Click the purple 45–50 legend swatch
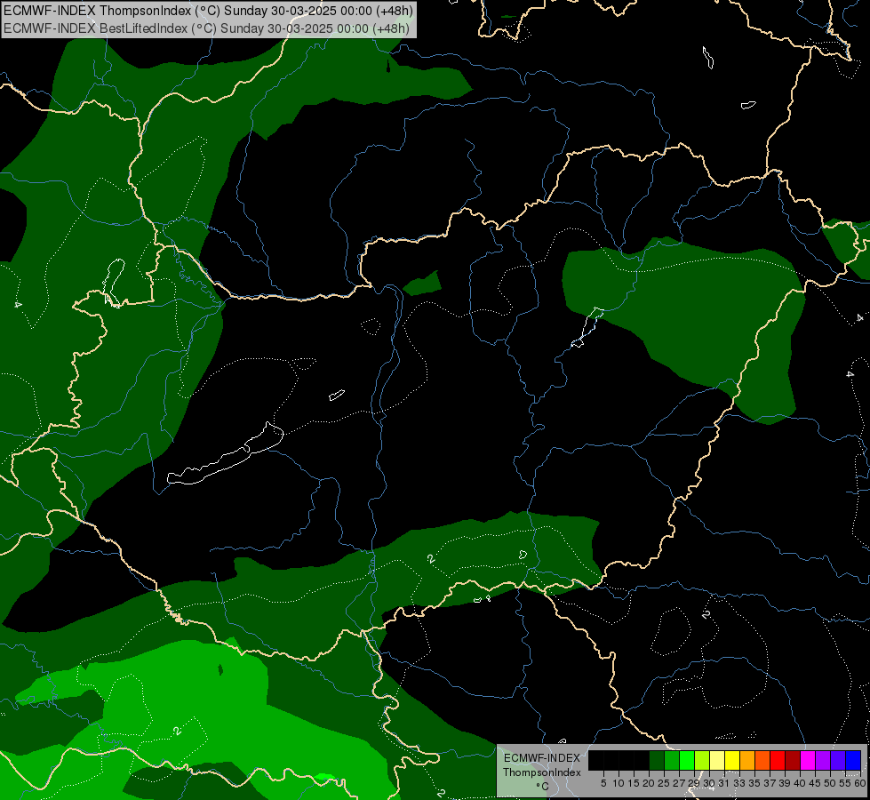This screenshot has height=800, width=870. click(x=823, y=760)
